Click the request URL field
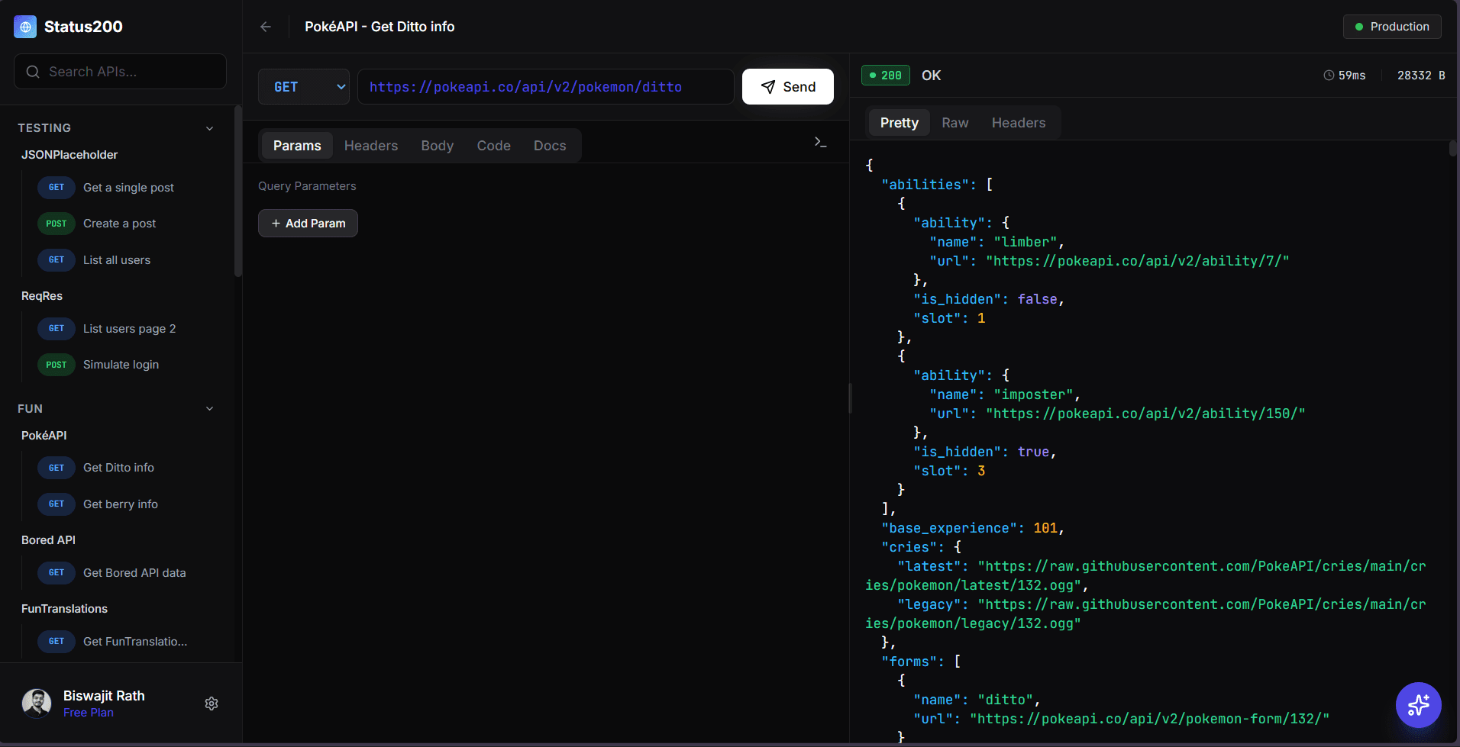The width and height of the screenshot is (1460, 747). (x=545, y=87)
